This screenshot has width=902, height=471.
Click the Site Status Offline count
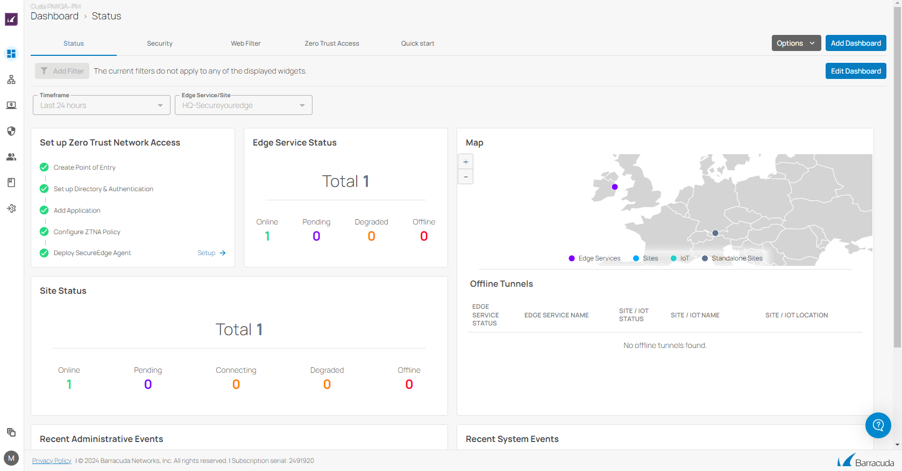(409, 385)
